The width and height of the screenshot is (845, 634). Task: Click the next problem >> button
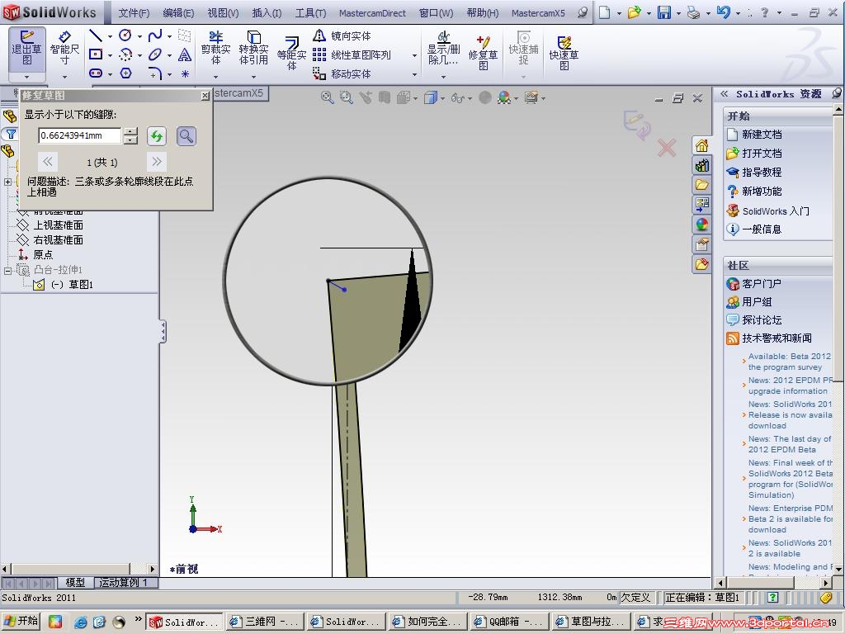pyautogui.click(x=157, y=161)
